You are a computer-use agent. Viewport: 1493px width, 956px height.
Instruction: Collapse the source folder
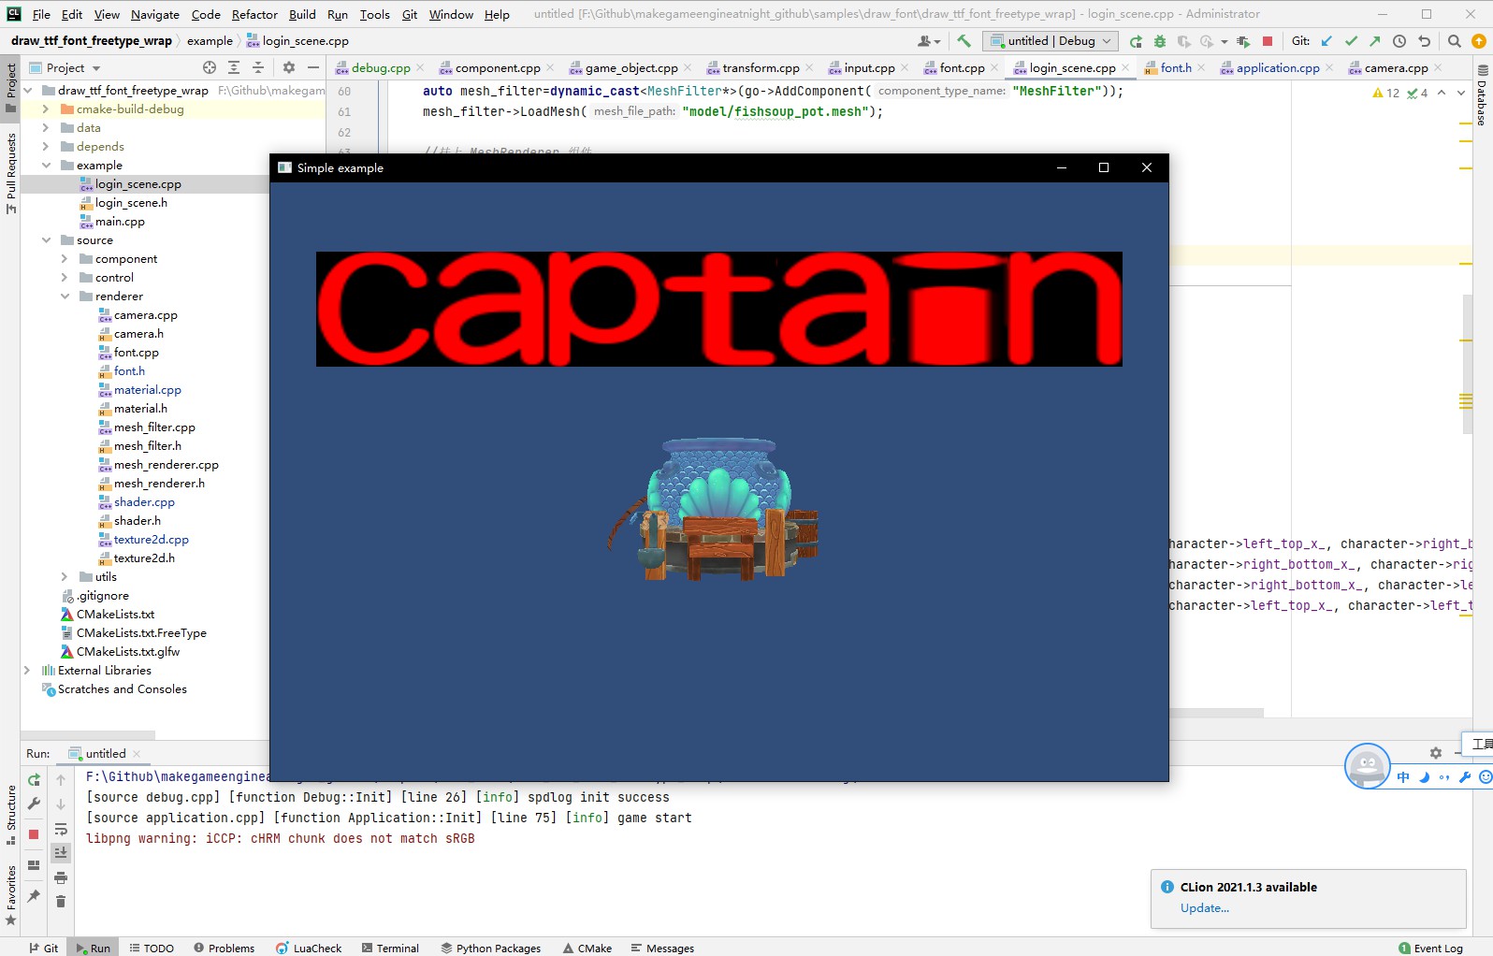[46, 240]
